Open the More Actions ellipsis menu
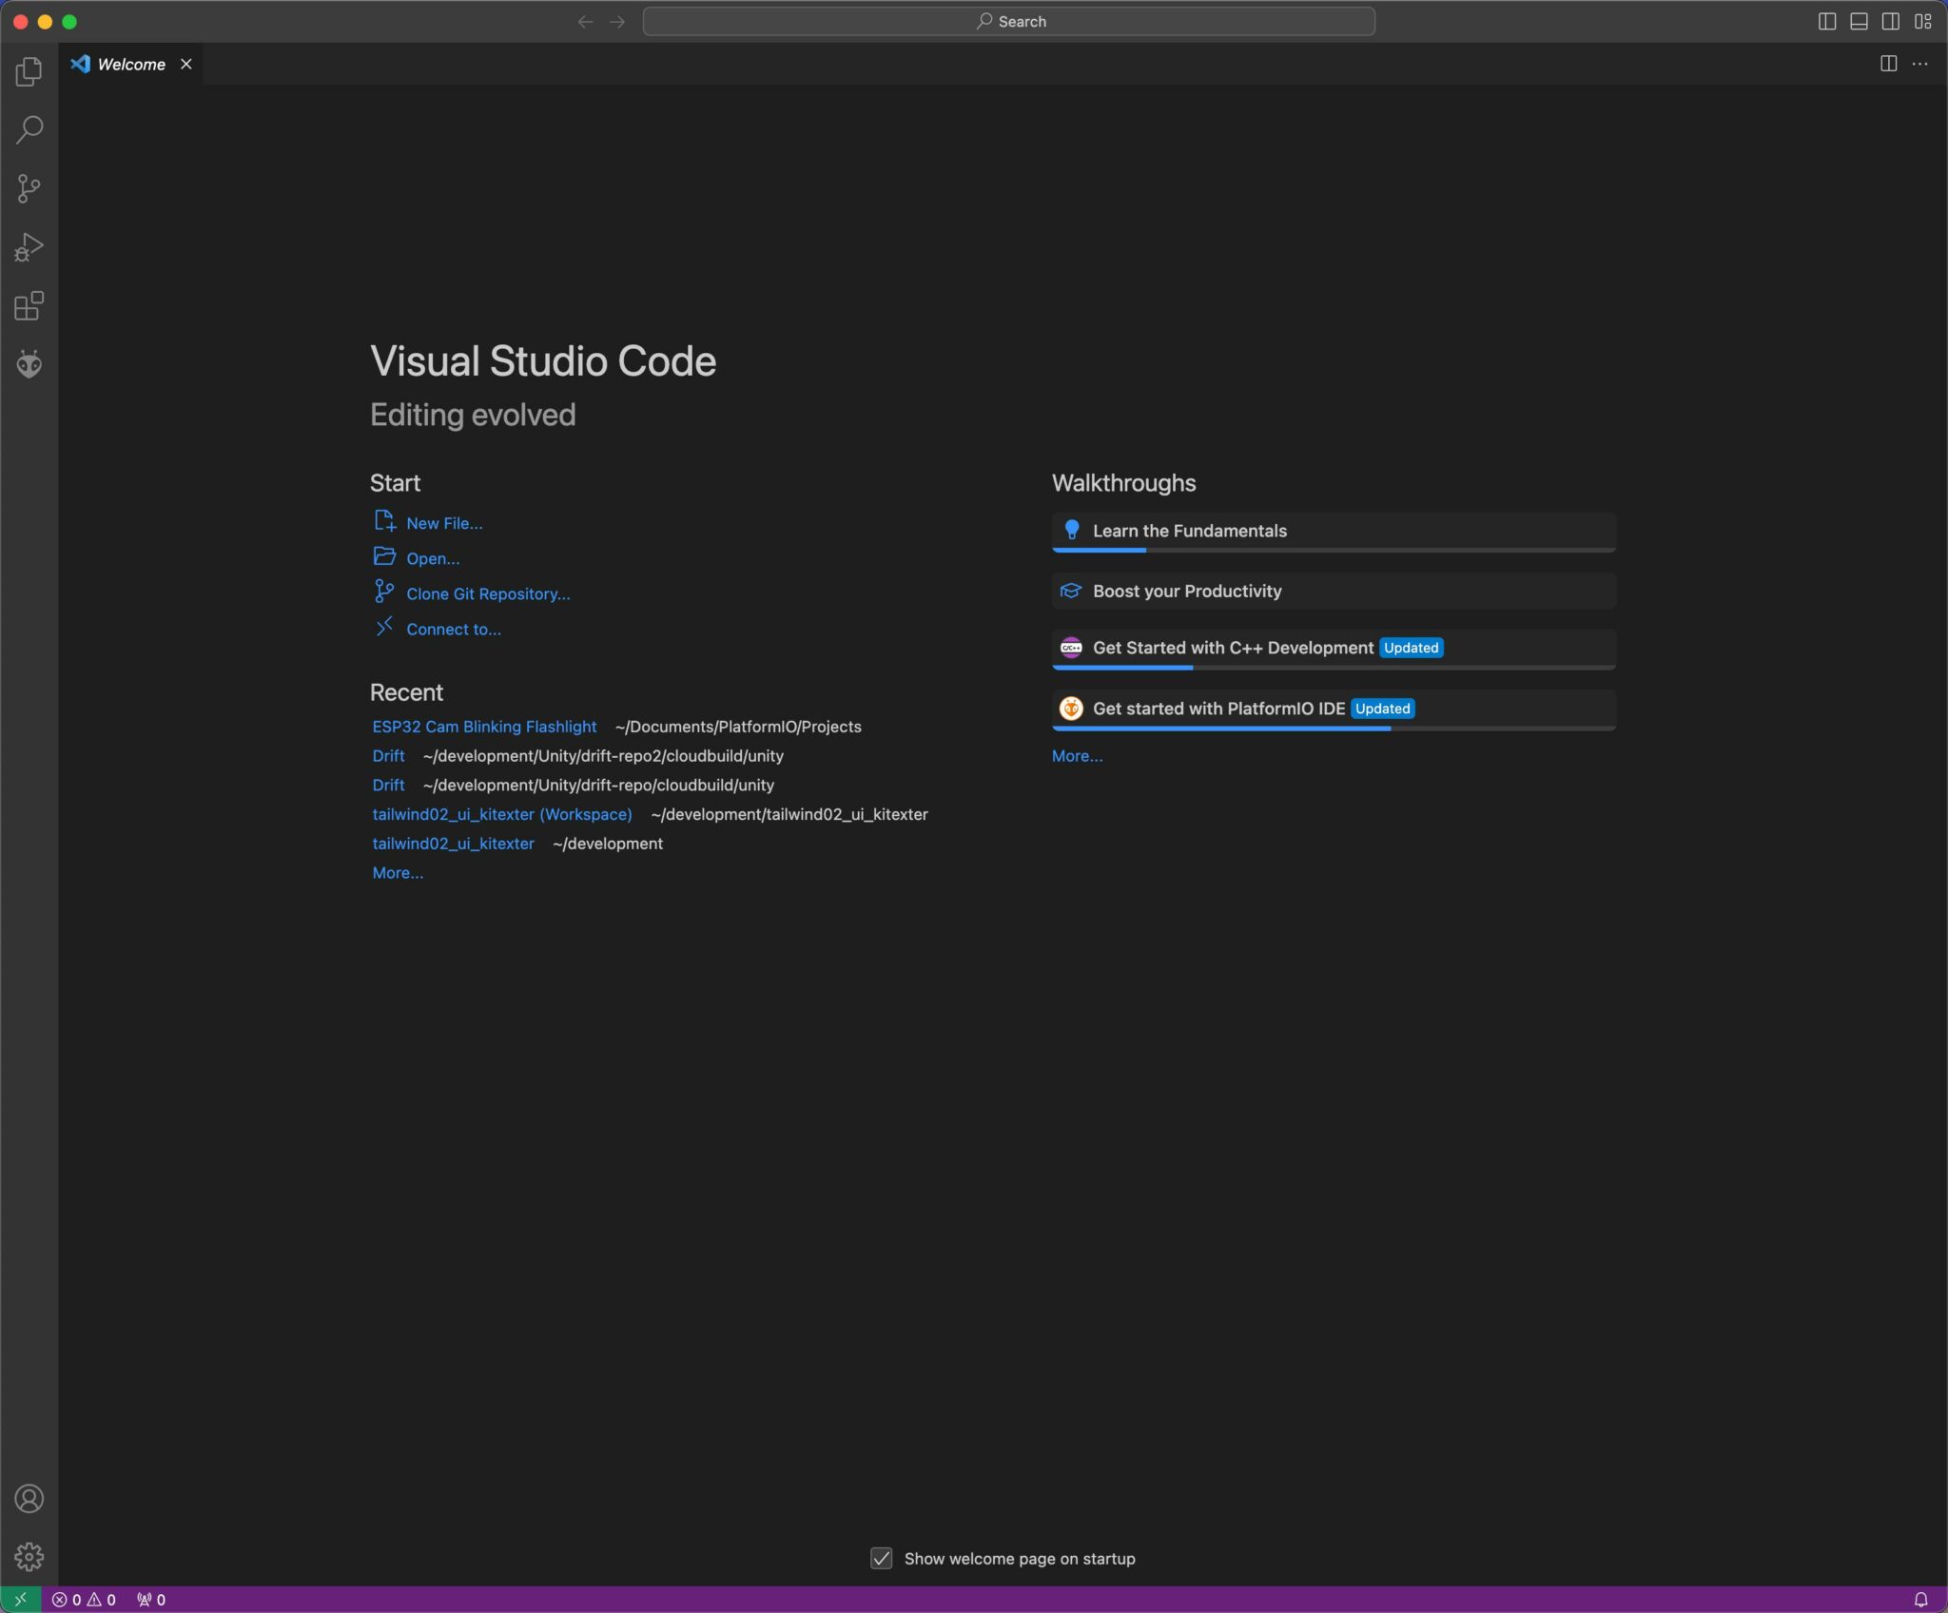The height and width of the screenshot is (1613, 1948). pos(1920,64)
